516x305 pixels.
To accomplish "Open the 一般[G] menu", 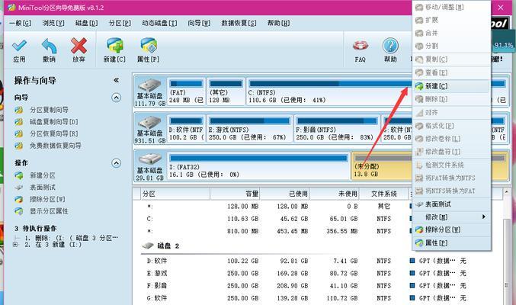I will tap(20, 23).
